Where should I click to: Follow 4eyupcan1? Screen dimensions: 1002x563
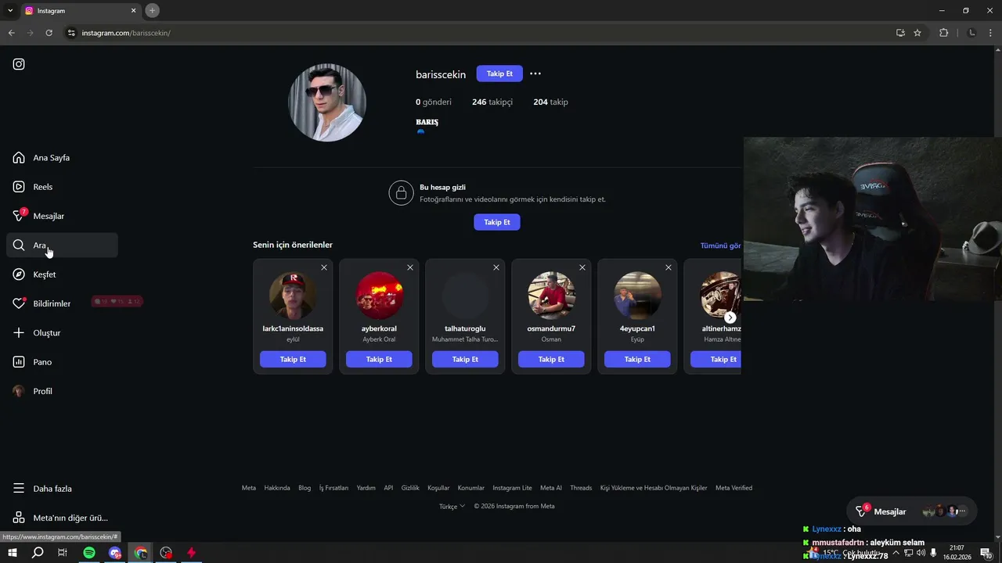click(x=637, y=360)
